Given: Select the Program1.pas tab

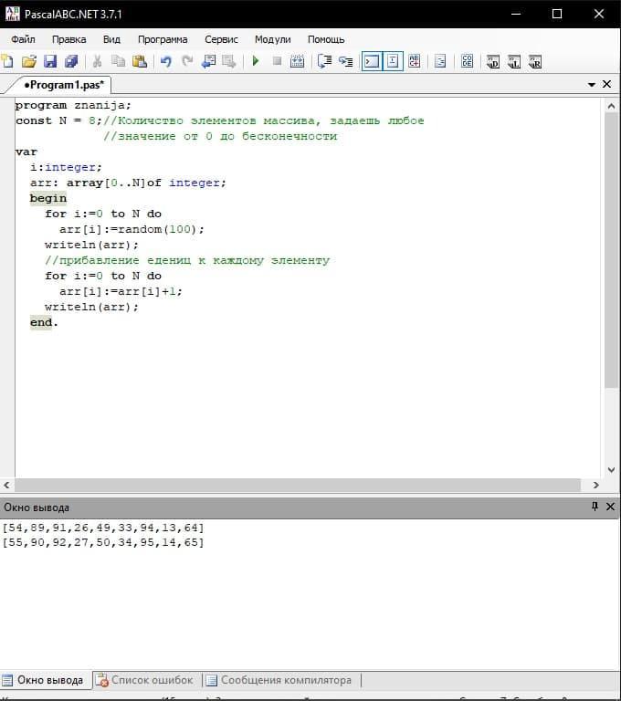Looking at the screenshot, I should pos(64,85).
